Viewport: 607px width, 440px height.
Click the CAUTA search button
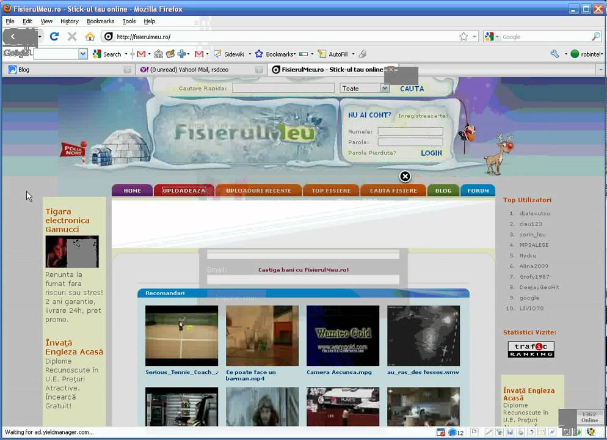click(x=412, y=89)
